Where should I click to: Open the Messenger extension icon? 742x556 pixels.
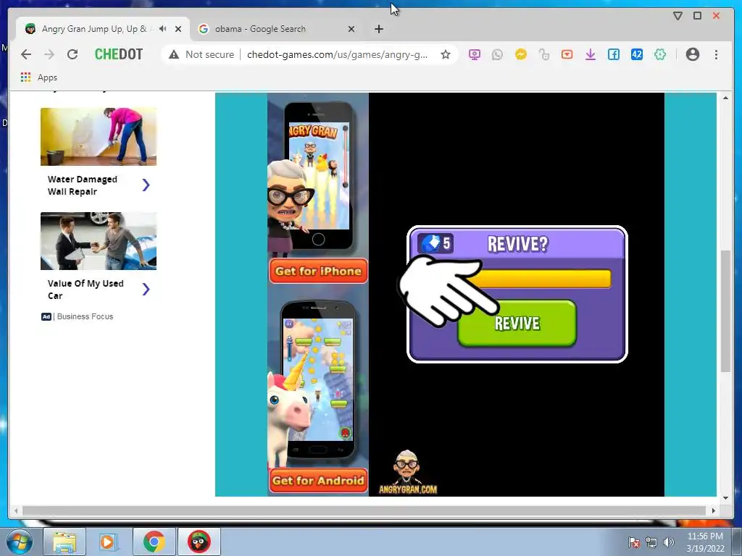pos(520,54)
